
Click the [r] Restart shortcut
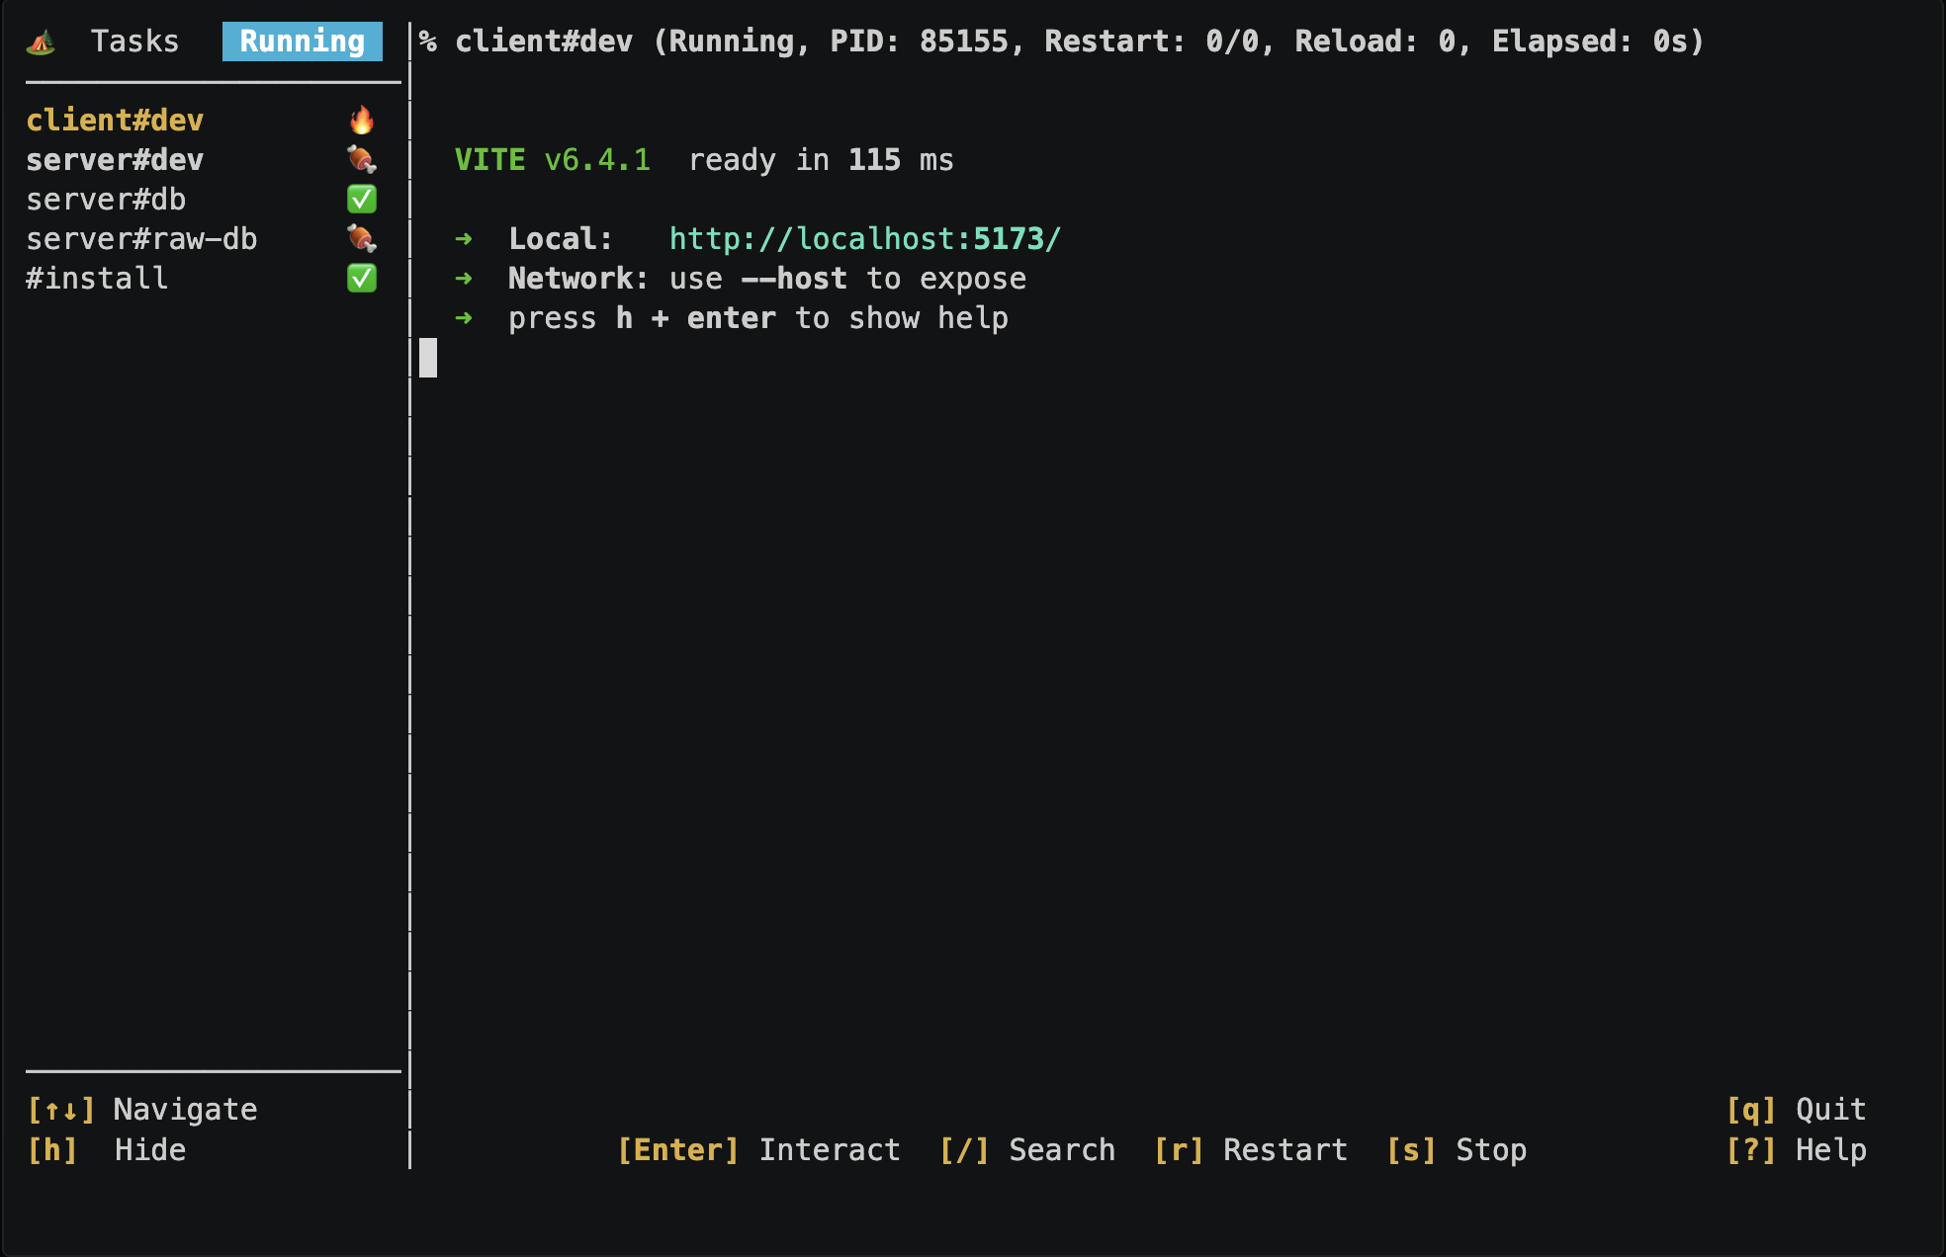tap(1250, 1149)
